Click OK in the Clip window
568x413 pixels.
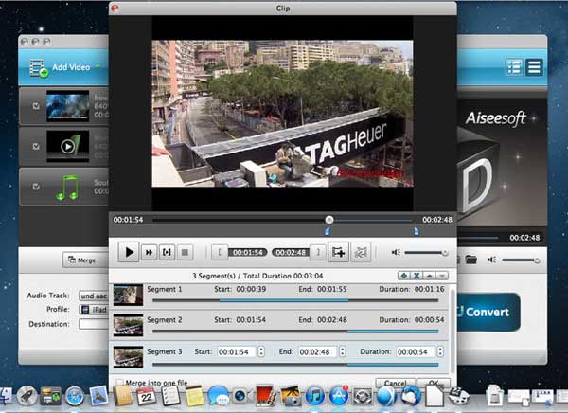pyautogui.click(x=434, y=384)
